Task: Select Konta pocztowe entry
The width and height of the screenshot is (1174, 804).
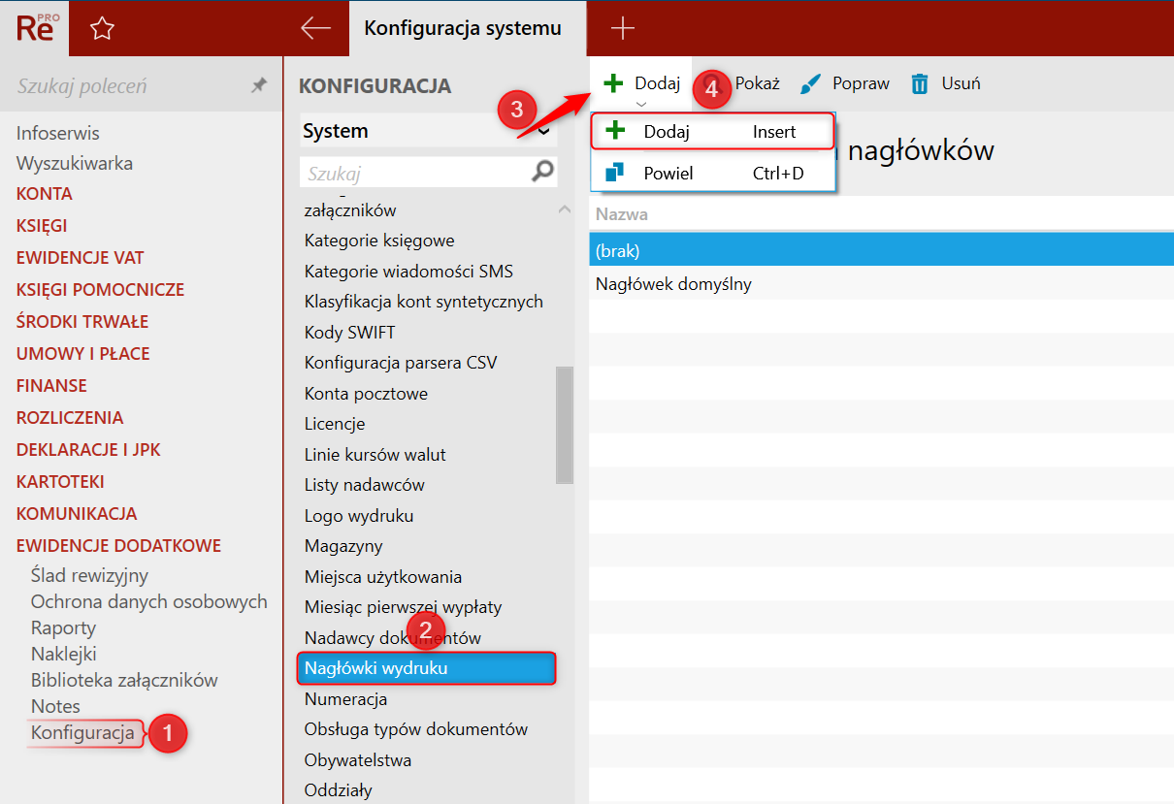Action: click(x=366, y=394)
